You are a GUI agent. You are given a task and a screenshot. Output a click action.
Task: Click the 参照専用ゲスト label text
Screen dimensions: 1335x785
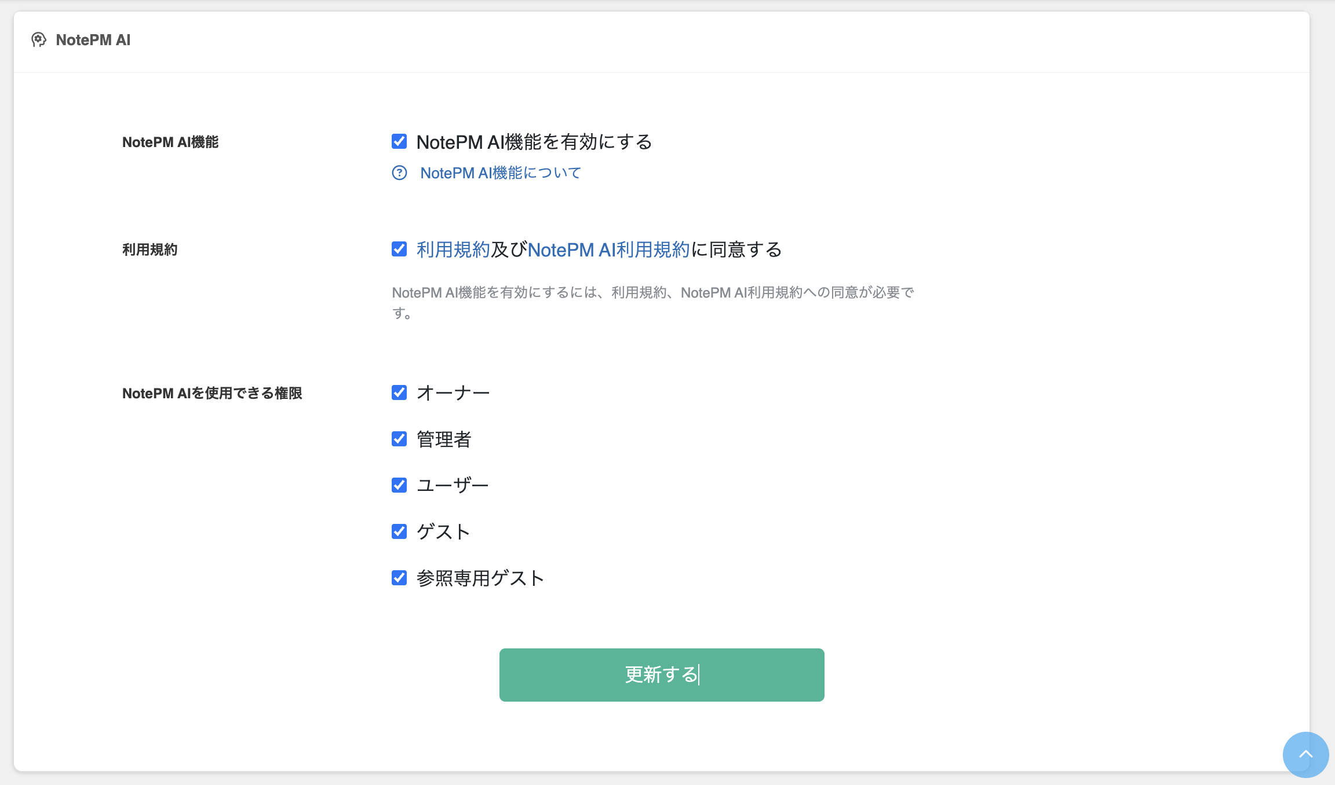(x=480, y=578)
